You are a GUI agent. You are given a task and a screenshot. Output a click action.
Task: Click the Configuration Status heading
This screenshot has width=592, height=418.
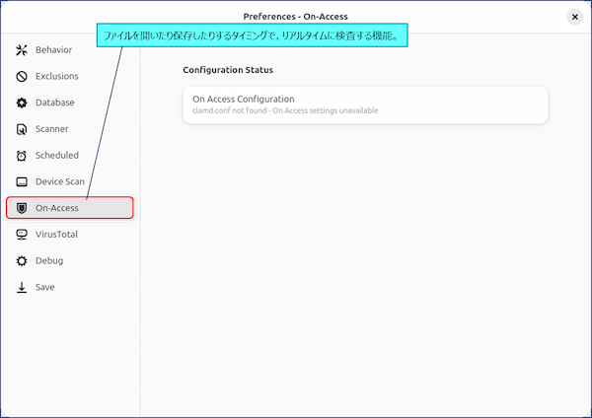tap(228, 70)
